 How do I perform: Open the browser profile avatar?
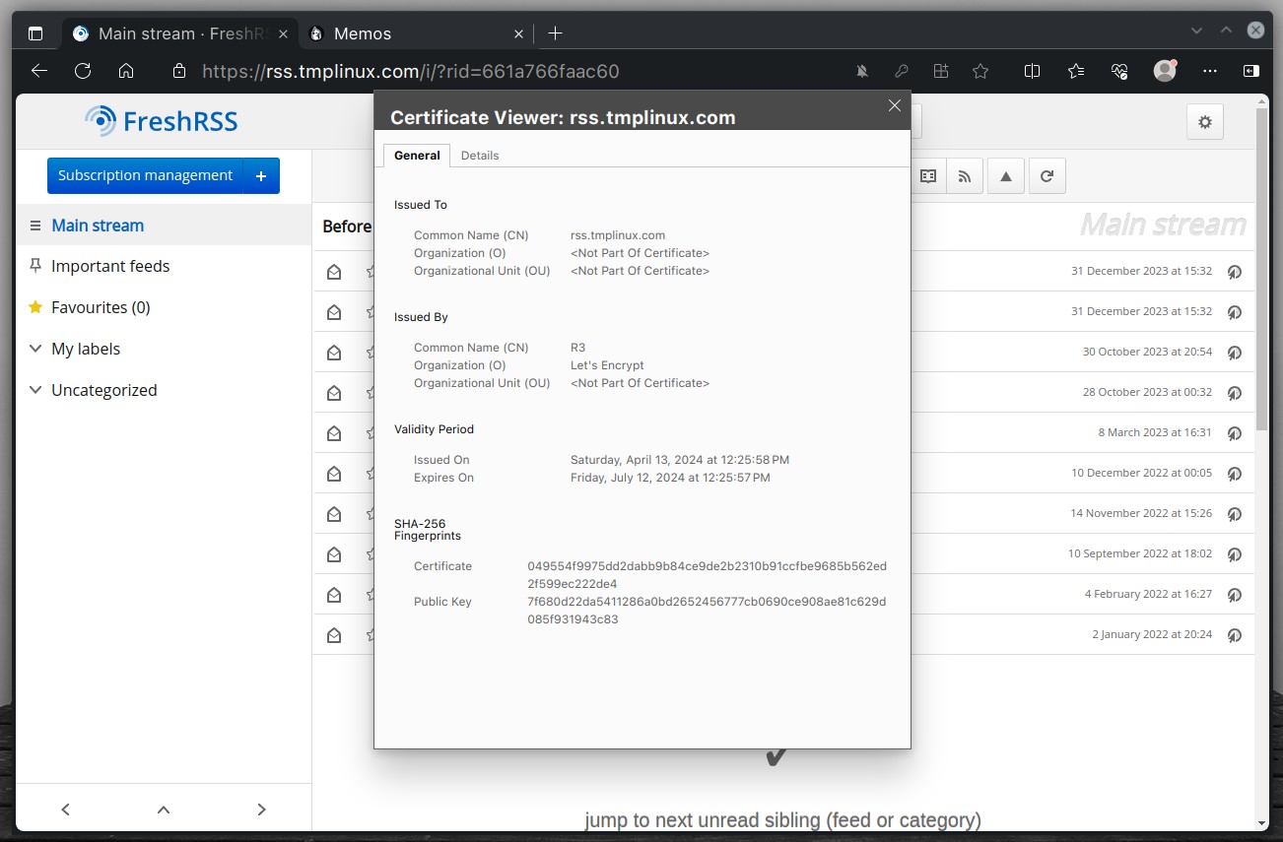pos(1165,71)
